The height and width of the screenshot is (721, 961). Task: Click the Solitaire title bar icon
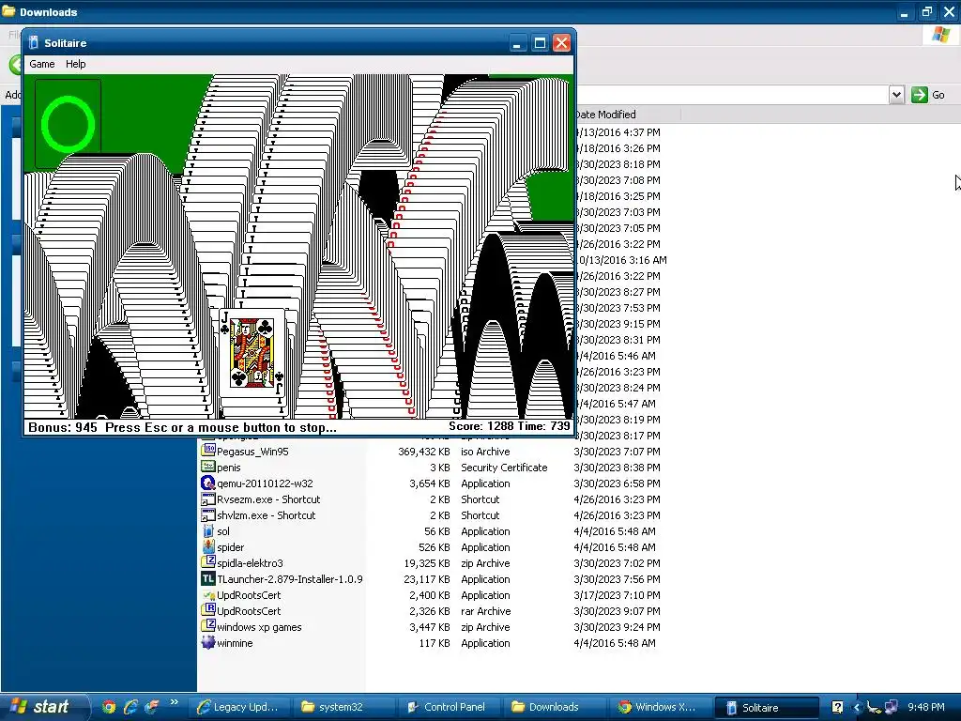click(34, 43)
